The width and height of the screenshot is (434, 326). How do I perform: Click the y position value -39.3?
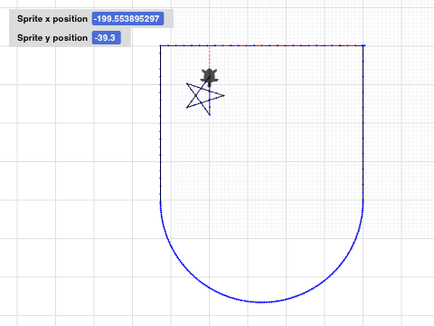pyautogui.click(x=107, y=38)
